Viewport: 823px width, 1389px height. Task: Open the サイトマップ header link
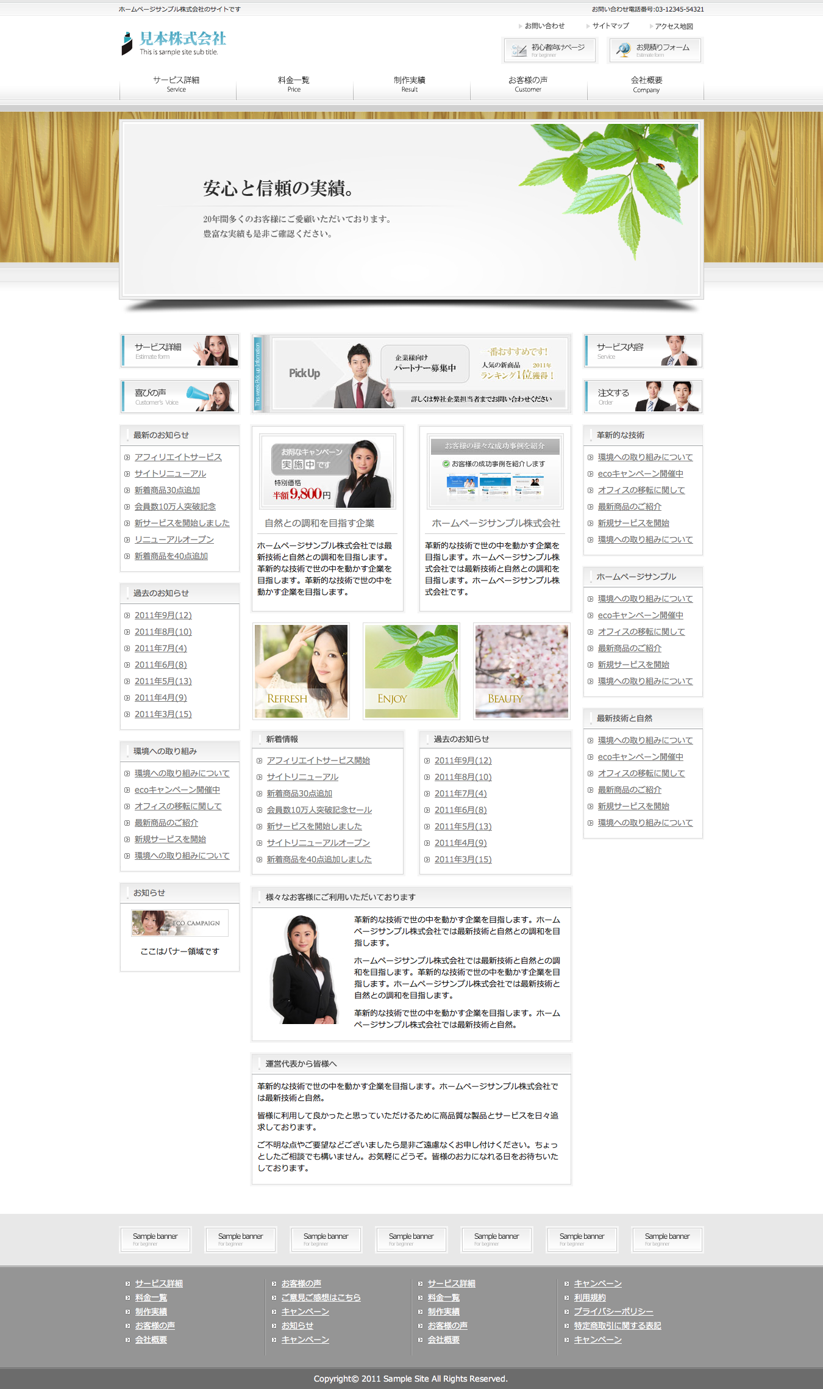tap(610, 26)
